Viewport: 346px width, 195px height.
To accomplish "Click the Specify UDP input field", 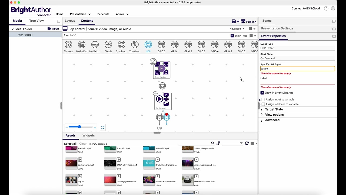I will (297, 69).
